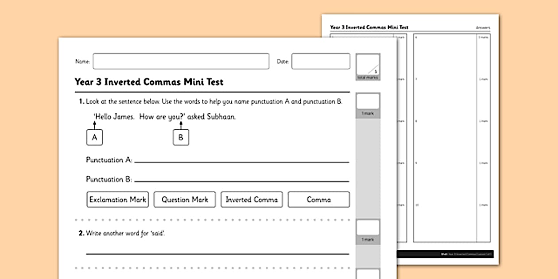Select the Exclamation Mark word box
This screenshot has height=279, width=558.
point(118,200)
